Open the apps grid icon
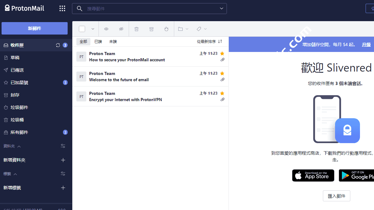Screen dimensions: 374x210 coord(62,8)
